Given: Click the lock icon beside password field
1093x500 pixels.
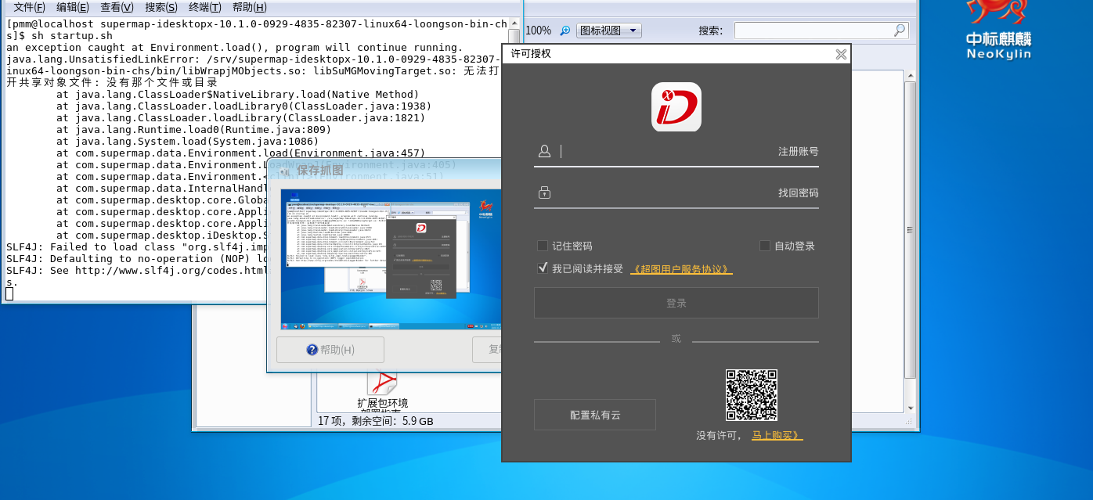Looking at the screenshot, I should tap(544, 192).
